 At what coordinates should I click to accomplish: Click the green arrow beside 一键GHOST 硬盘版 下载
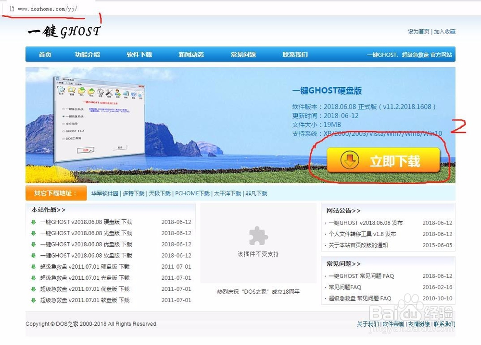(x=34, y=222)
